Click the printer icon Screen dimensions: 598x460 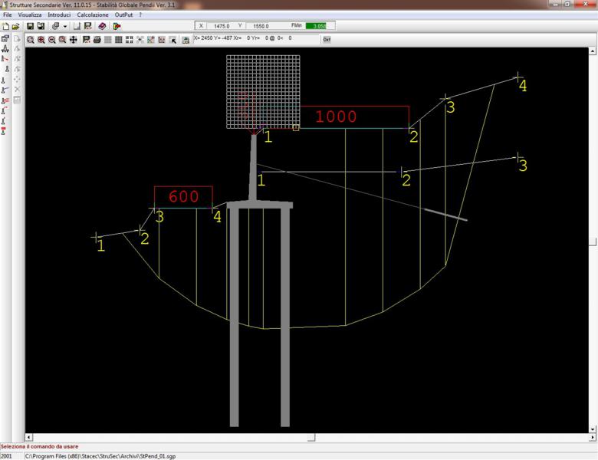click(x=97, y=40)
